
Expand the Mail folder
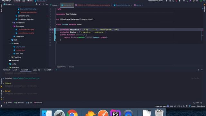tap(10, 40)
